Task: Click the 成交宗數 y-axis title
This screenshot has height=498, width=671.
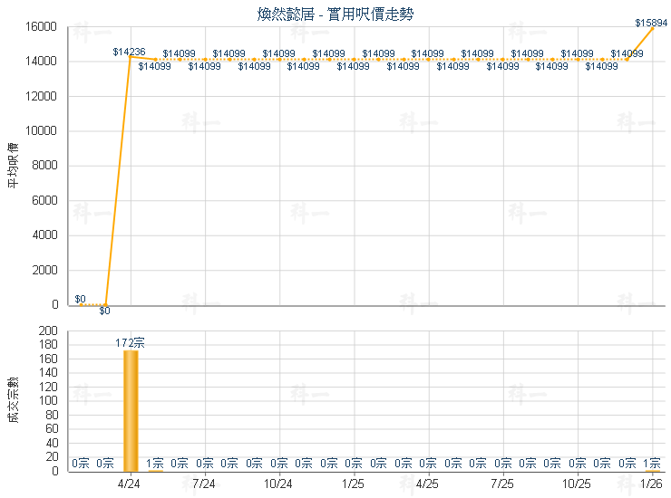Action: point(13,400)
